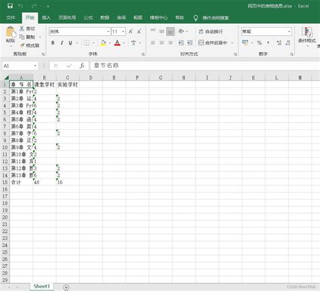The width and height of the screenshot is (320, 291).
Task: Open alignment group dialog launcher
Action: [x=235, y=54]
